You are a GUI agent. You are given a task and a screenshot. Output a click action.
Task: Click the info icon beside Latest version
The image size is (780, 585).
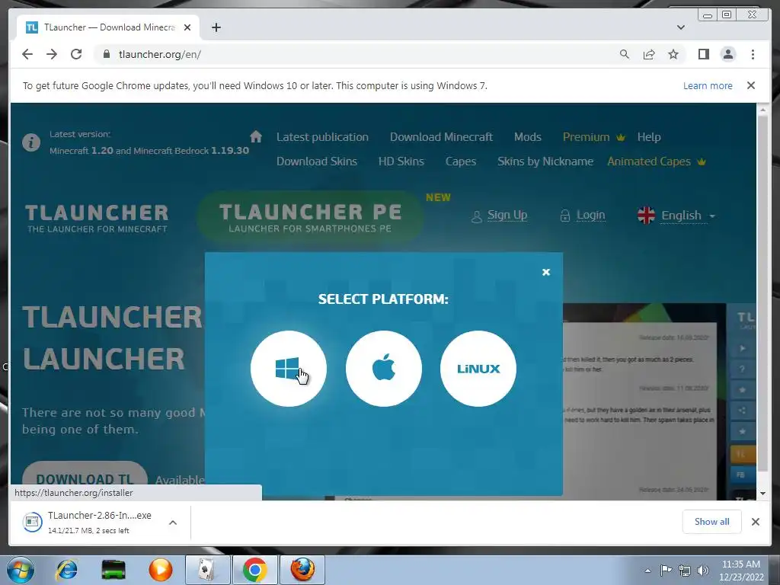[30, 142]
